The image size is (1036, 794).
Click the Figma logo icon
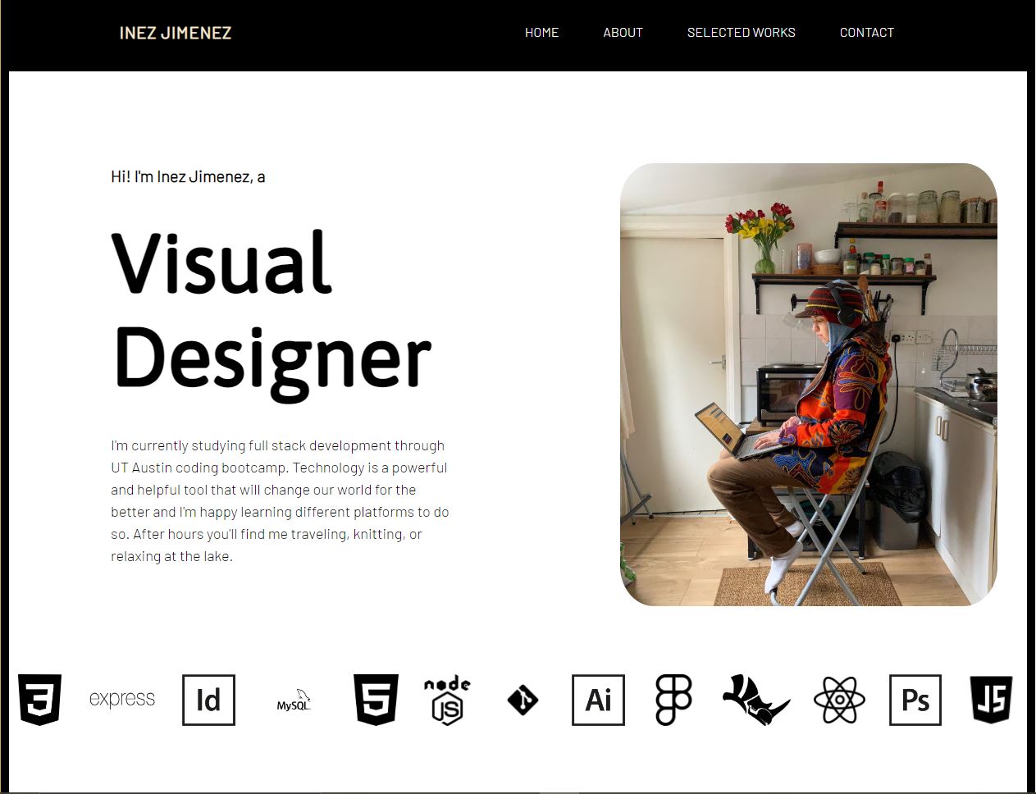(673, 700)
